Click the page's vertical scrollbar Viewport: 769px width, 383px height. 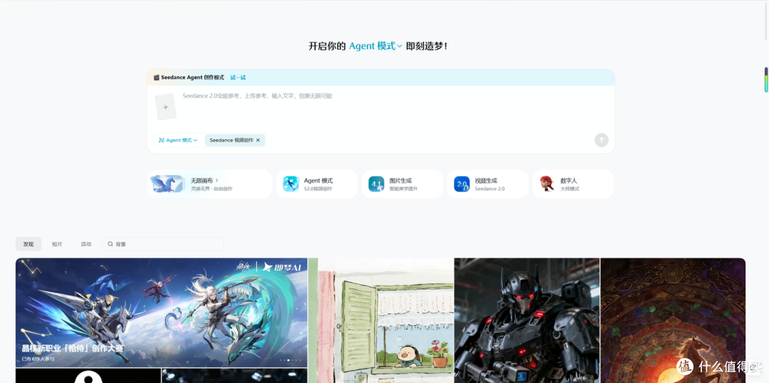coord(767,20)
